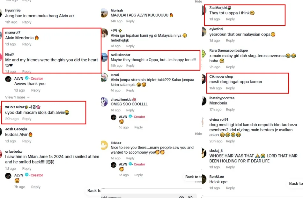This screenshot has width=303, height=198.
Task: Click chaezi imnida's profile avatar
Action: pos(105,102)
